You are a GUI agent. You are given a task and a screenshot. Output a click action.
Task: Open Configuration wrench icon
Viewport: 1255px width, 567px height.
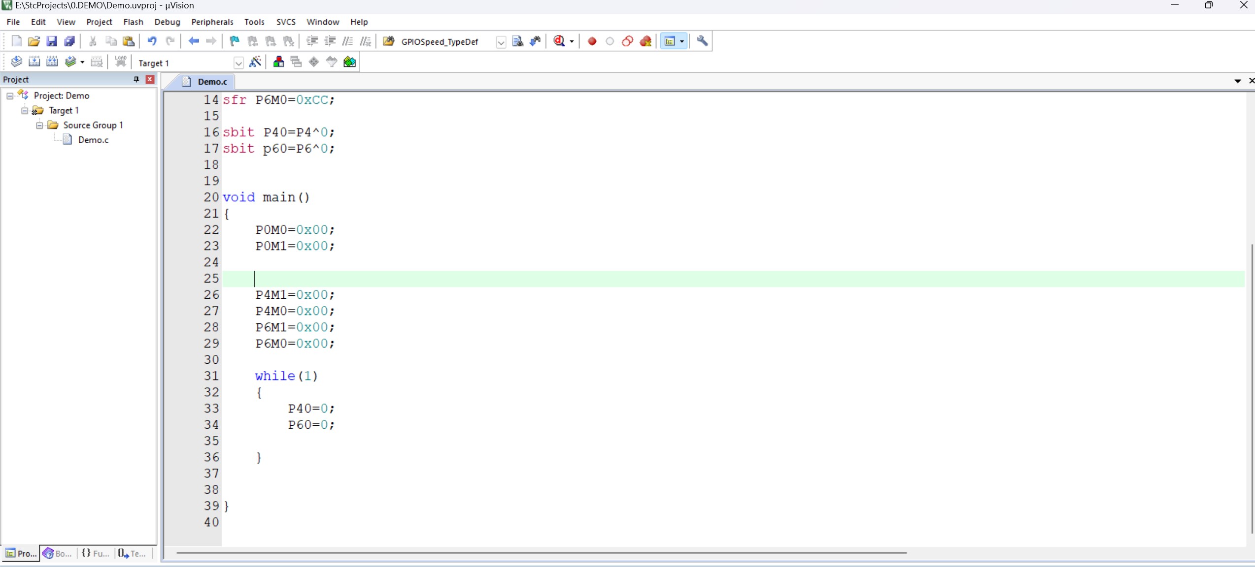(x=703, y=41)
